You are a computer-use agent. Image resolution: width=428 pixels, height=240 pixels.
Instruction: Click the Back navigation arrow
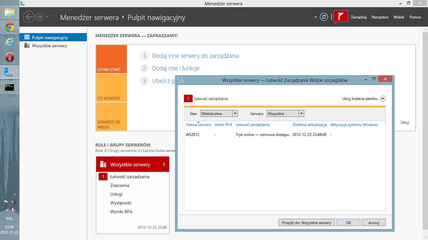pyautogui.click(x=29, y=17)
